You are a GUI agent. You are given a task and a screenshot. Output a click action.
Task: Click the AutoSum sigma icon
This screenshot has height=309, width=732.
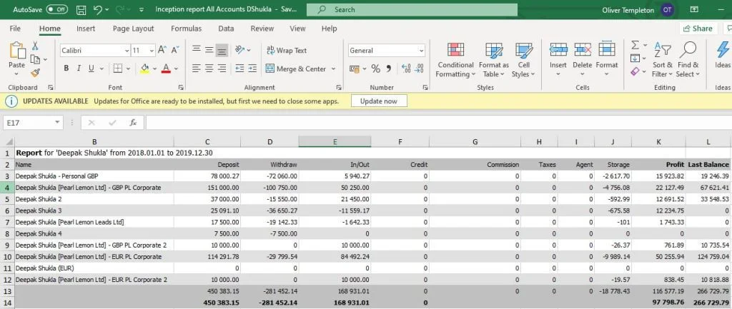(x=635, y=45)
